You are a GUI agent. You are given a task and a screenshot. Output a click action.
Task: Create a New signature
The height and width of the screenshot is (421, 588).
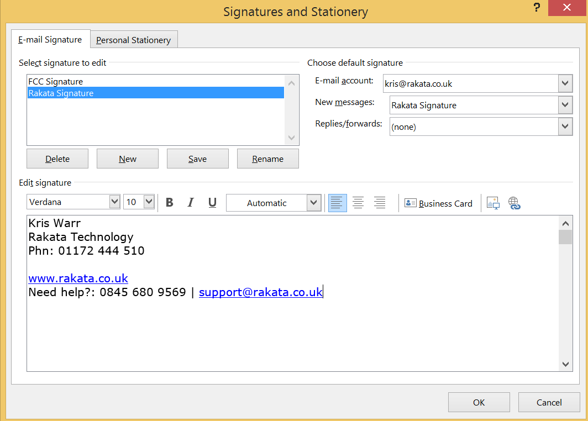pyautogui.click(x=128, y=159)
